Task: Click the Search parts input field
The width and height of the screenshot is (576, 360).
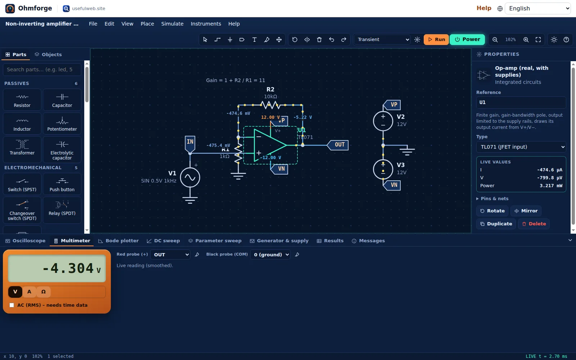Action: pyautogui.click(x=42, y=69)
